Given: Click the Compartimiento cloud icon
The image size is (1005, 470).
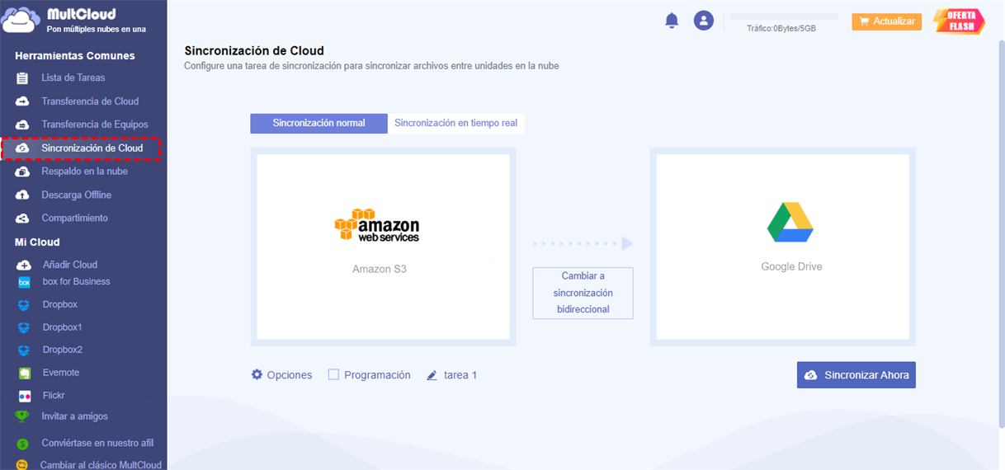Looking at the screenshot, I should pos(23,219).
